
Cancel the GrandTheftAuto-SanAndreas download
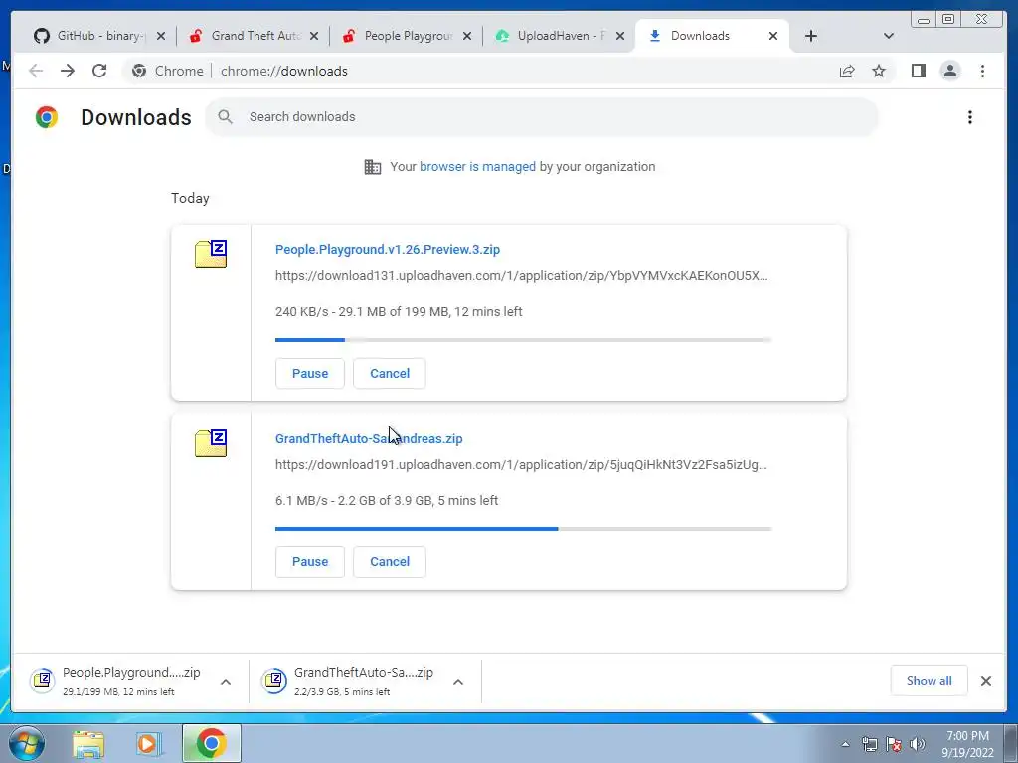[390, 562]
